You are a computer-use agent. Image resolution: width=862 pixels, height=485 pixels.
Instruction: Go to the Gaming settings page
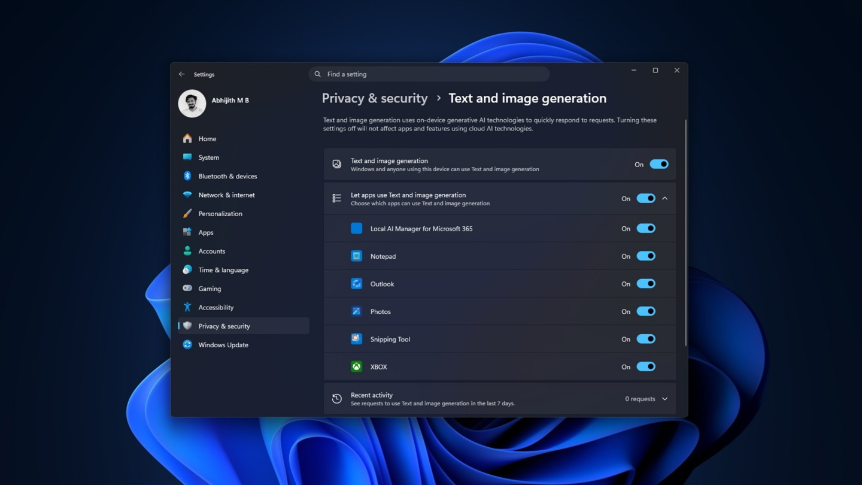(x=244, y=289)
